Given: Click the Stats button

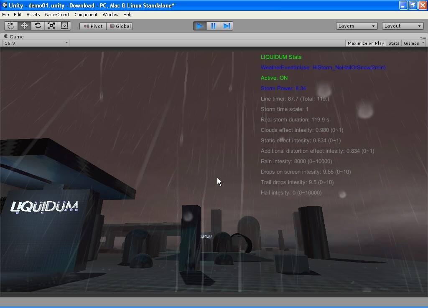Looking at the screenshot, I should 393,43.
